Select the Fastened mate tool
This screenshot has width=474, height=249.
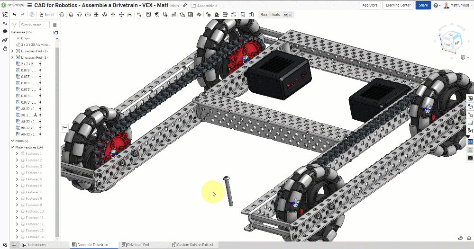pos(71,15)
